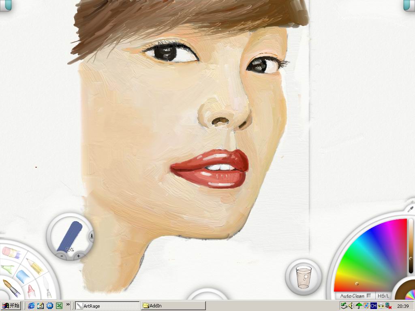Select the palette knife tool
Image resolution: width=415 pixels, height=311 pixels.
(47, 287)
